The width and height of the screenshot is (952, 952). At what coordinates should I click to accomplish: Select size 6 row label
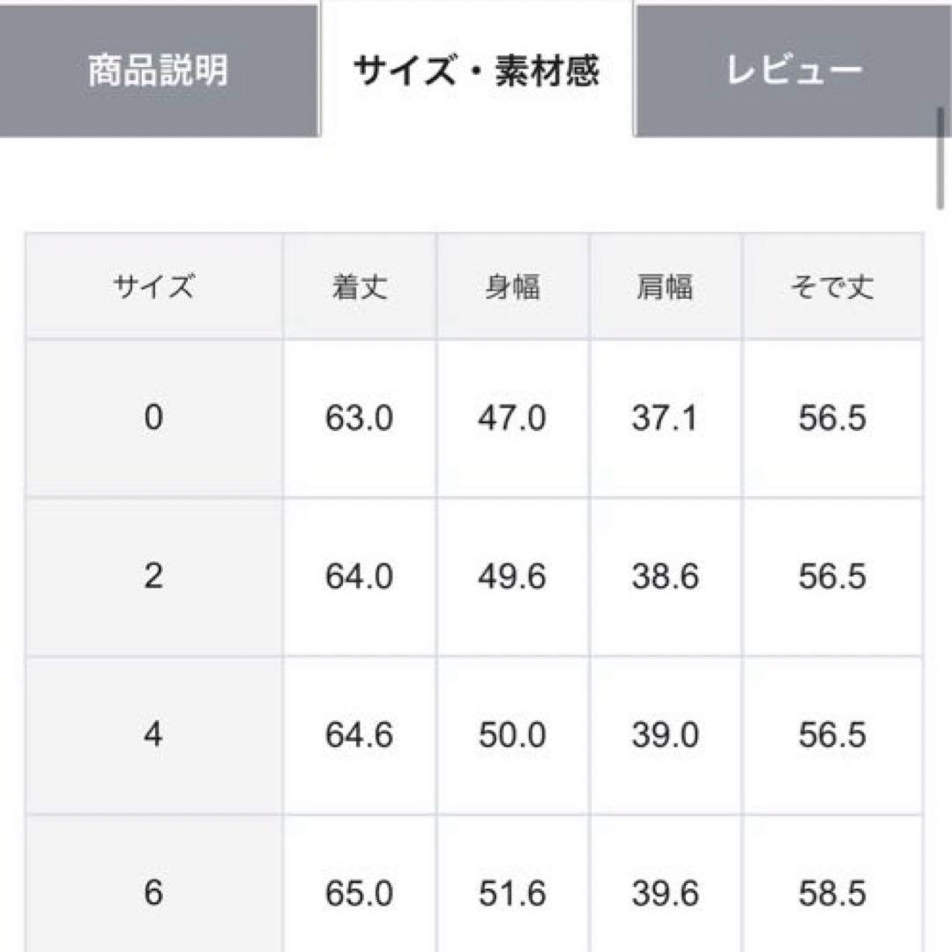point(154,892)
